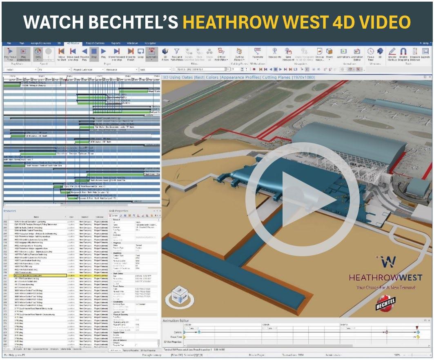Toggle Enable Markup tool
This screenshot has height=360, width=434.
coord(392,54)
